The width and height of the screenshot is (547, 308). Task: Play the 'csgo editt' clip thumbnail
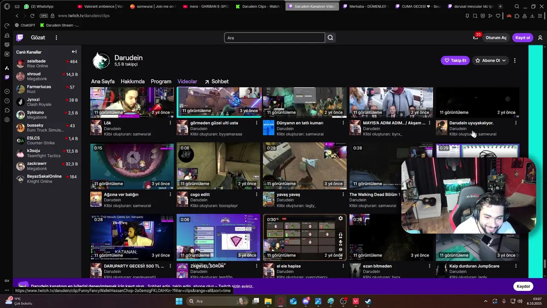point(218,166)
